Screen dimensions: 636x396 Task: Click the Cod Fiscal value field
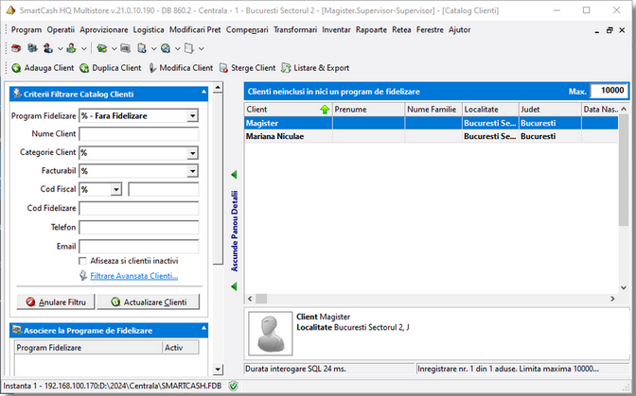coord(164,190)
